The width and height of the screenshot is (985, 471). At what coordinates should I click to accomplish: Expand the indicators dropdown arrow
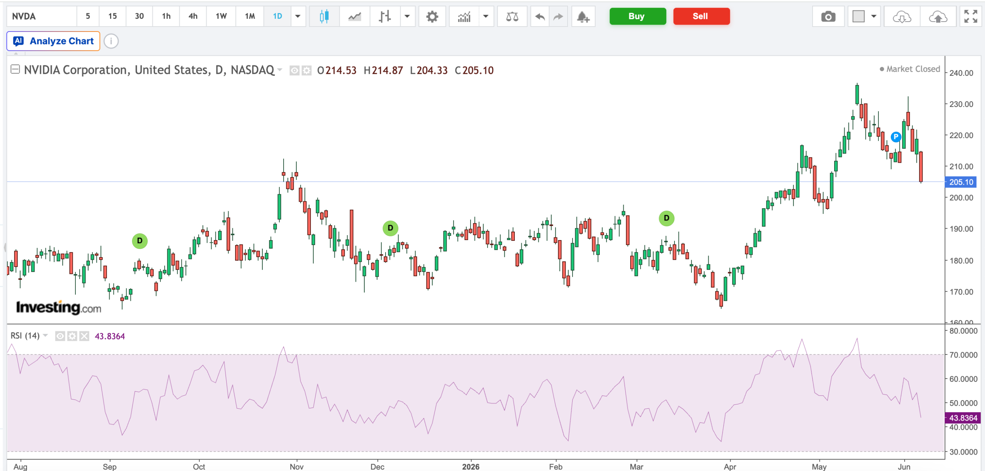486,16
